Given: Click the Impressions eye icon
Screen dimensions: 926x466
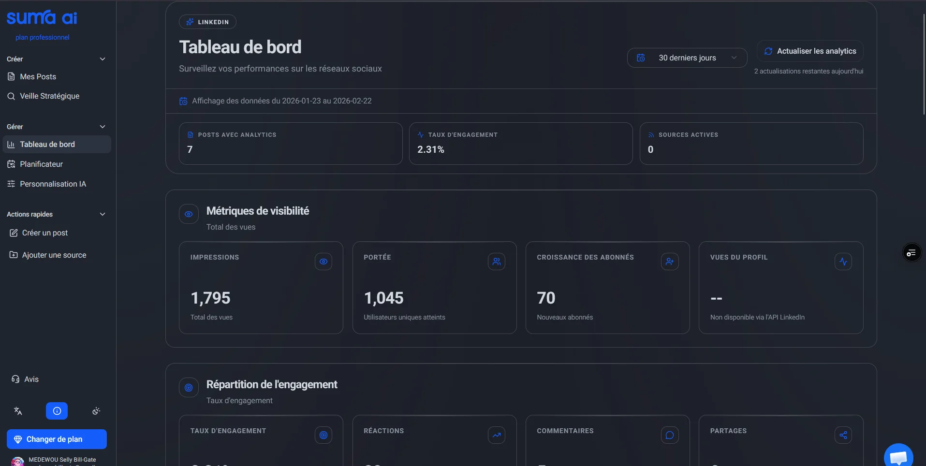Looking at the screenshot, I should pyautogui.click(x=323, y=262).
